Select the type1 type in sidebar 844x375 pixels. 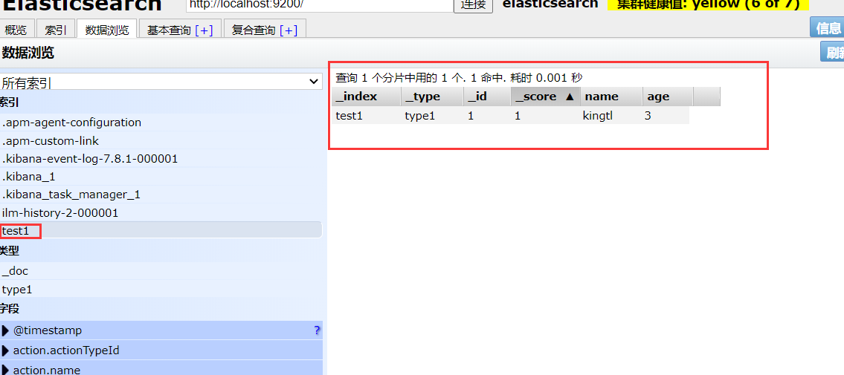161,290
